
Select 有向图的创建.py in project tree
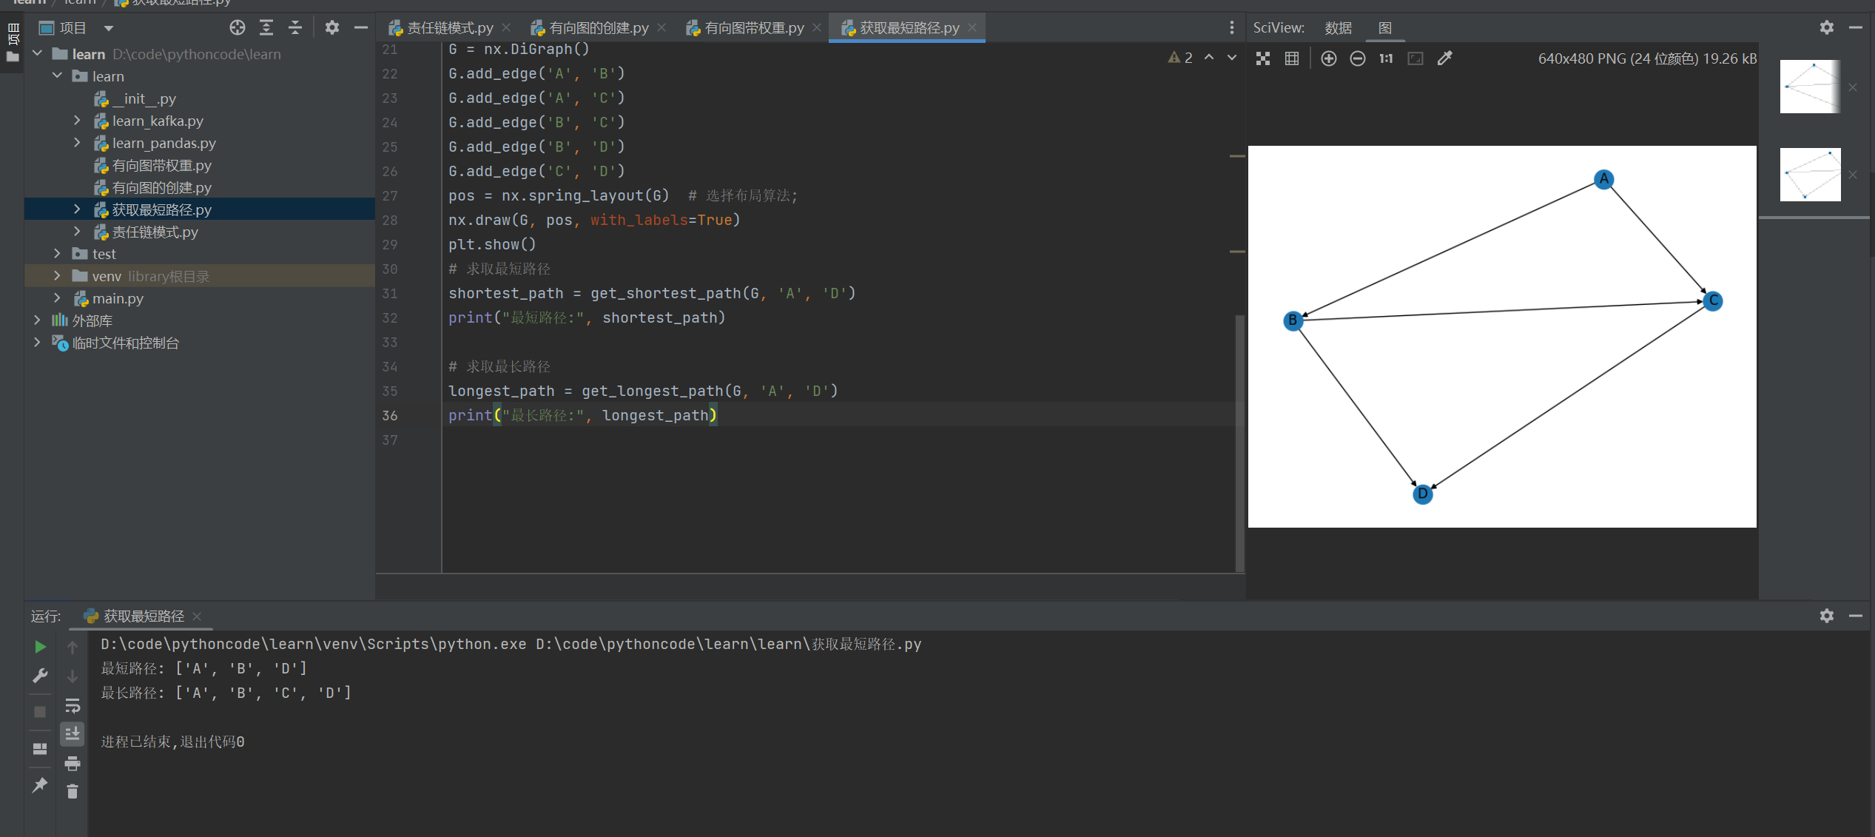(162, 187)
